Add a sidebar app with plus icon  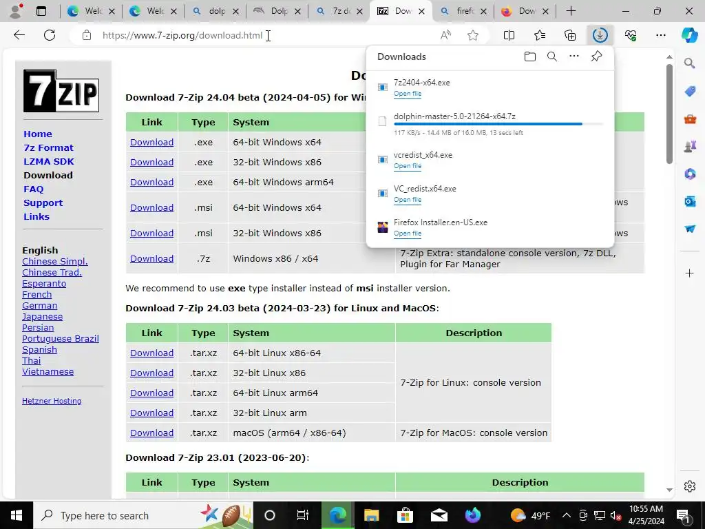pos(690,273)
